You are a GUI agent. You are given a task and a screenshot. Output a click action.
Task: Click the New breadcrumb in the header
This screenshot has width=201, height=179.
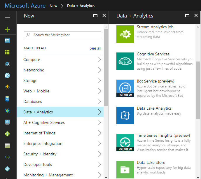click(53, 6)
